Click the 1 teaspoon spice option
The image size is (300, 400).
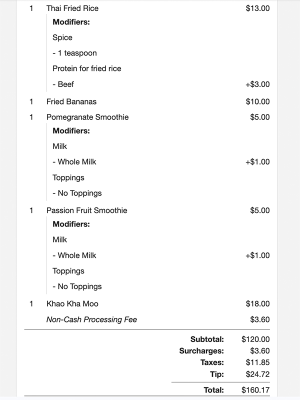74,53
